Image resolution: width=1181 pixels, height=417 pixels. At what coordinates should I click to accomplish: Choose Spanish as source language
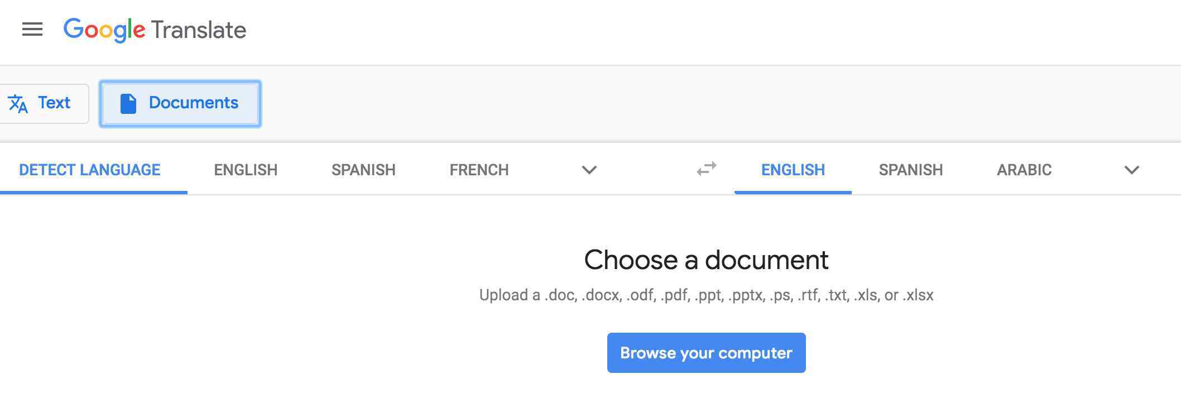363,170
